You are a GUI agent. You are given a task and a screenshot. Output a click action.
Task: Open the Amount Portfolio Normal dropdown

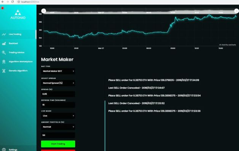click(58, 127)
